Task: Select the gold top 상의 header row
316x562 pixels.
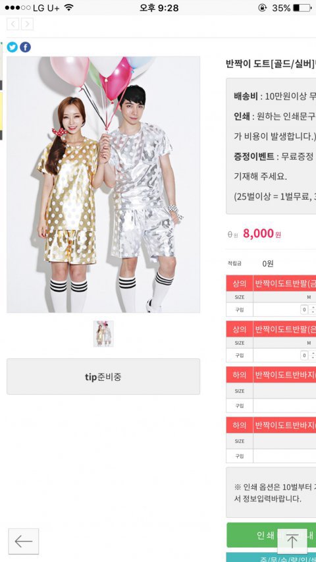Action: 271,283
